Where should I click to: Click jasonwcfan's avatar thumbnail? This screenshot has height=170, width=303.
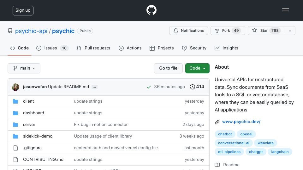click(15, 87)
